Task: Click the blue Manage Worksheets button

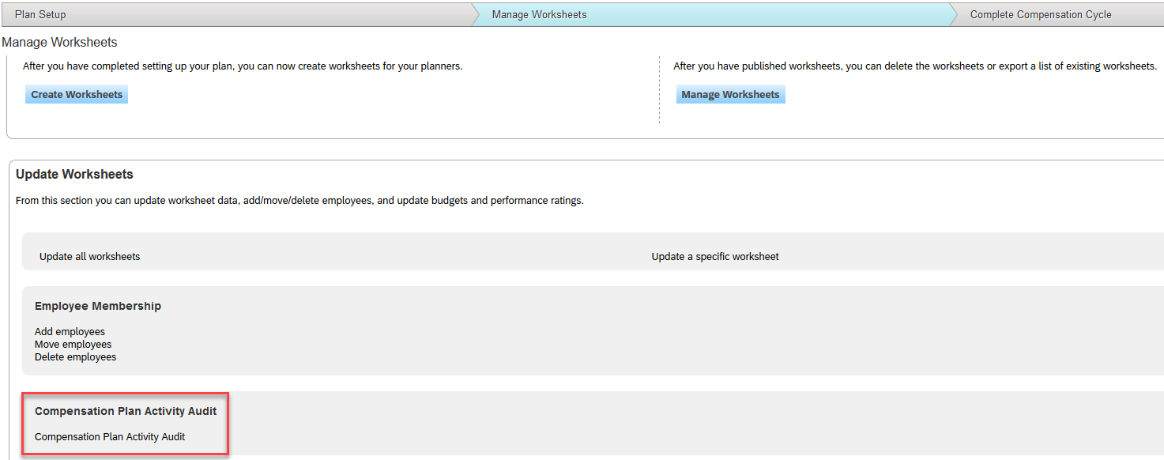Action: click(x=730, y=94)
